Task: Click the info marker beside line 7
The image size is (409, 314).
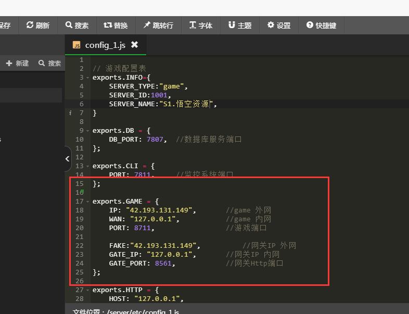Action: [x=70, y=113]
